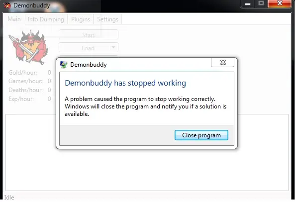Click inside the empty log output box
Image resolution: width=295 pixels, height=202 pixels.
pyautogui.click(x=147, y=169)
